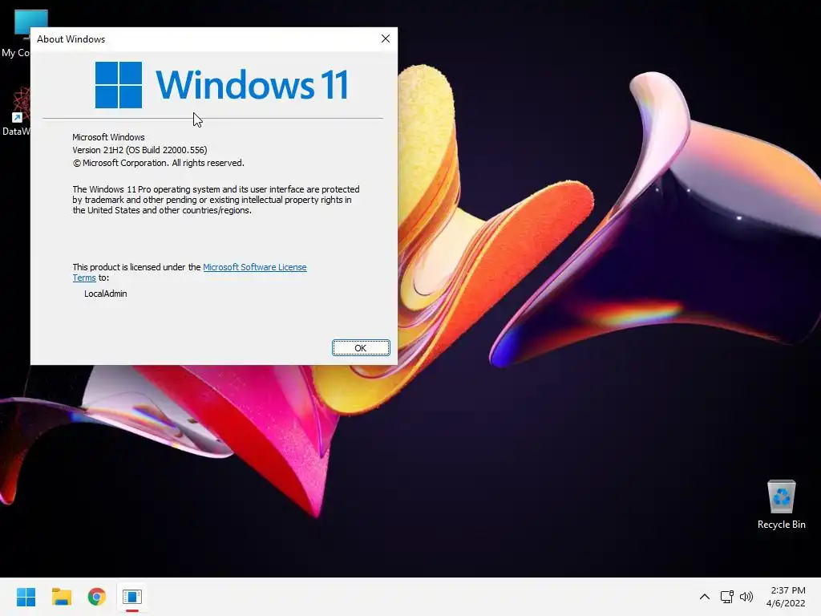Click the 'The Windows 11 Pro operating system' paragraph
821x616 pixels.
(216, 200)
